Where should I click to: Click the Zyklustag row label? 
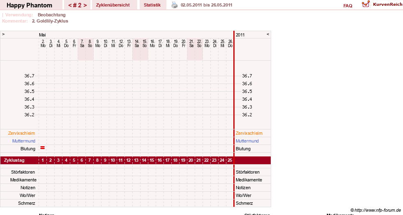pyautogui.click(x=14, y=161)
